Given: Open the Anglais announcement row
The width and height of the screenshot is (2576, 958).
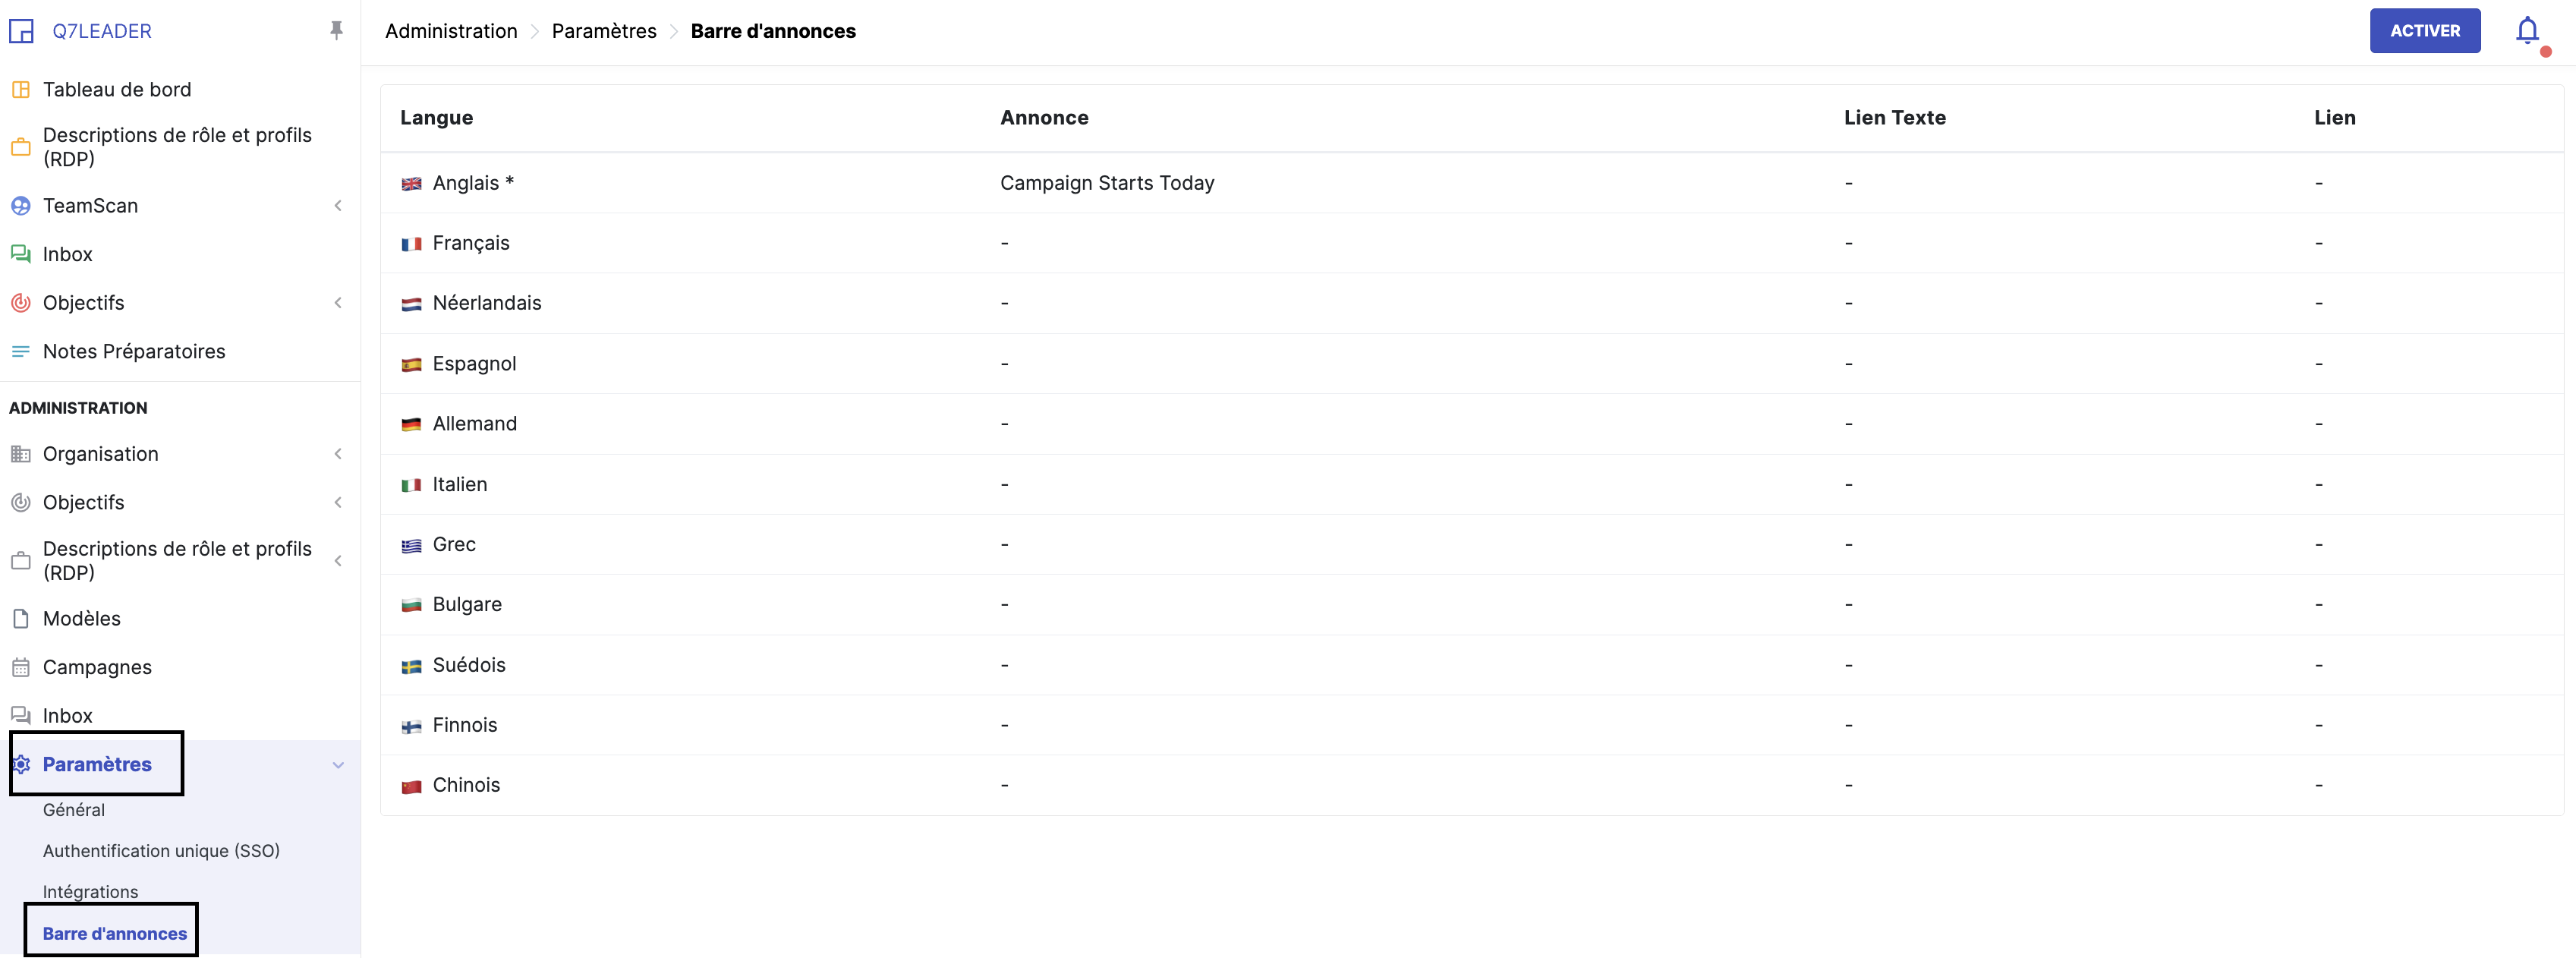Looking at the screenshot, I should click(x=1106, y=183).
